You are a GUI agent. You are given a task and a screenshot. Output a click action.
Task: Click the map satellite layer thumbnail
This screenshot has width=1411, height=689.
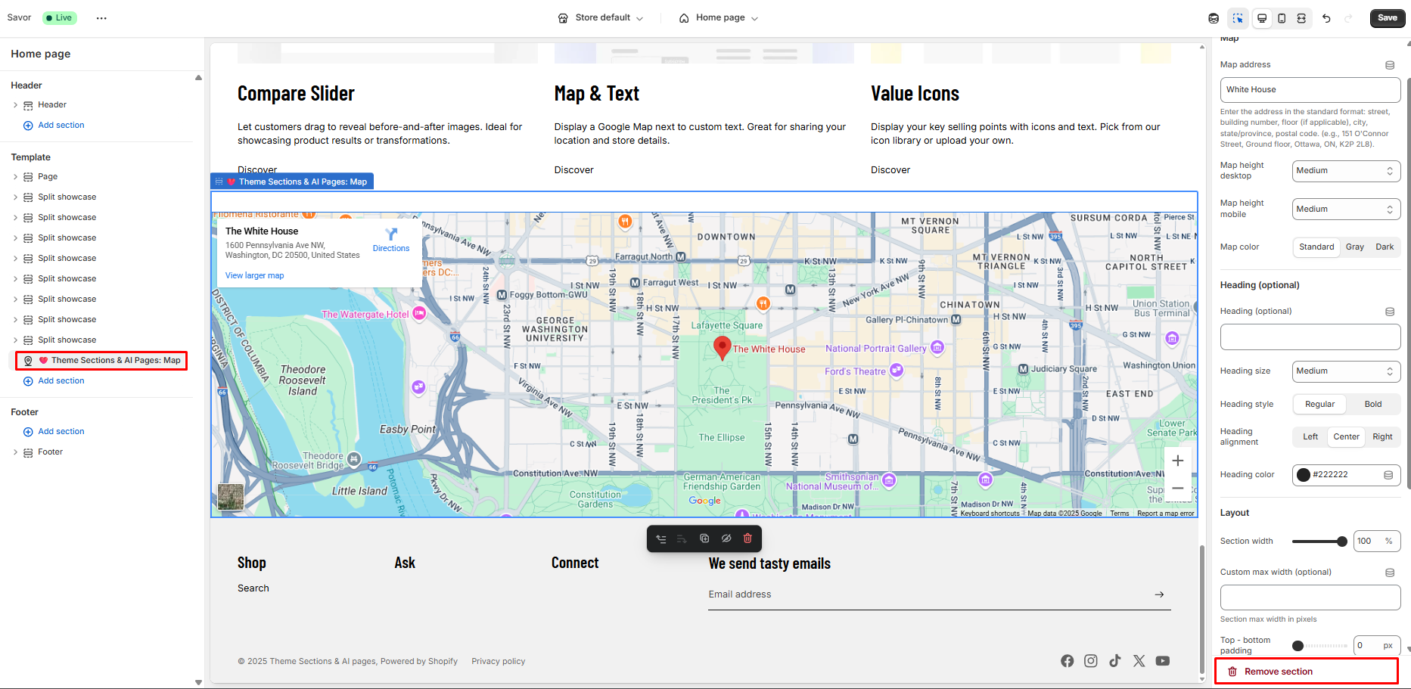point(231,497)
